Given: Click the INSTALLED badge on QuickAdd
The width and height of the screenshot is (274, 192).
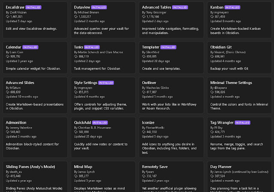Looking at the screenshot, I should (100, 122).
